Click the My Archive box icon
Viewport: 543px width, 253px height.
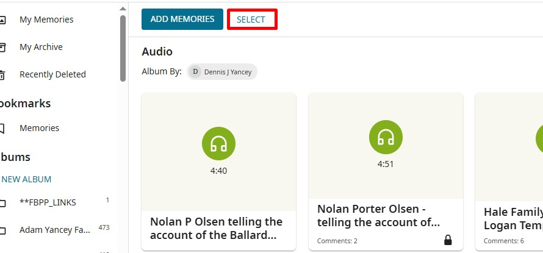2,47
